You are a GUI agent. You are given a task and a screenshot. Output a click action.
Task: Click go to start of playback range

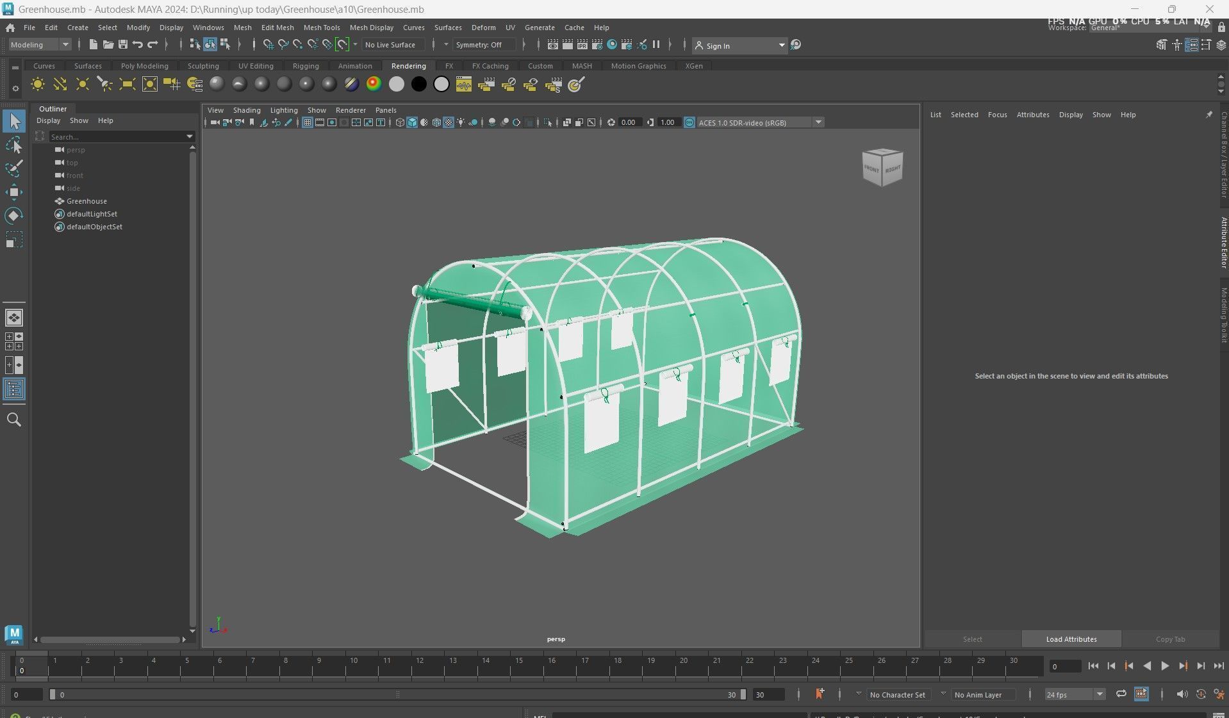[x=1093, y=666]
